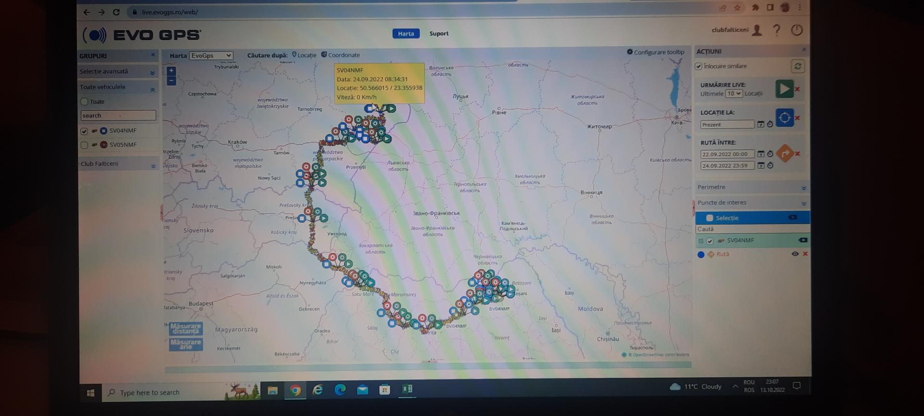Hide the Rută layer with eye icon
The width and height of the screenshot is (924, 416).
pyautogui.click(x=795, y=254)
